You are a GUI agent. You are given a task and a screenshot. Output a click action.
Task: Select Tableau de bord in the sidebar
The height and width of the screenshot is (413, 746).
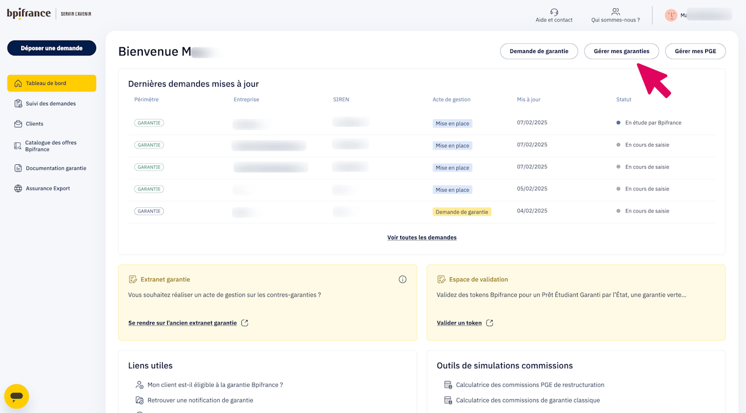[x=52, y=83]
